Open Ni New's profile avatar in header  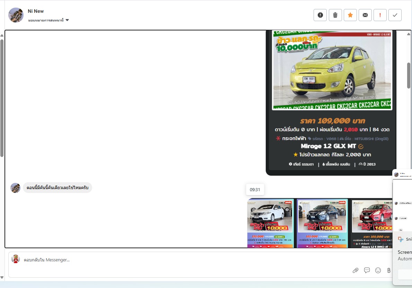coord(16,15)
